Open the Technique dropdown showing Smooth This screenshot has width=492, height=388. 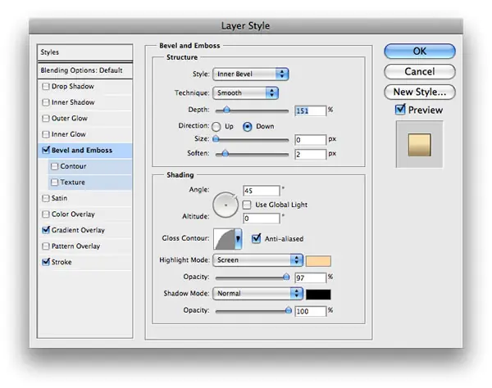tap(245, 93)
